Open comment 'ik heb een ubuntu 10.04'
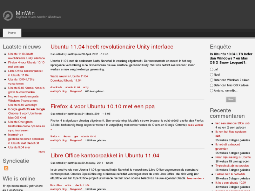Screen dimensions: 255x191 (231, 183)
